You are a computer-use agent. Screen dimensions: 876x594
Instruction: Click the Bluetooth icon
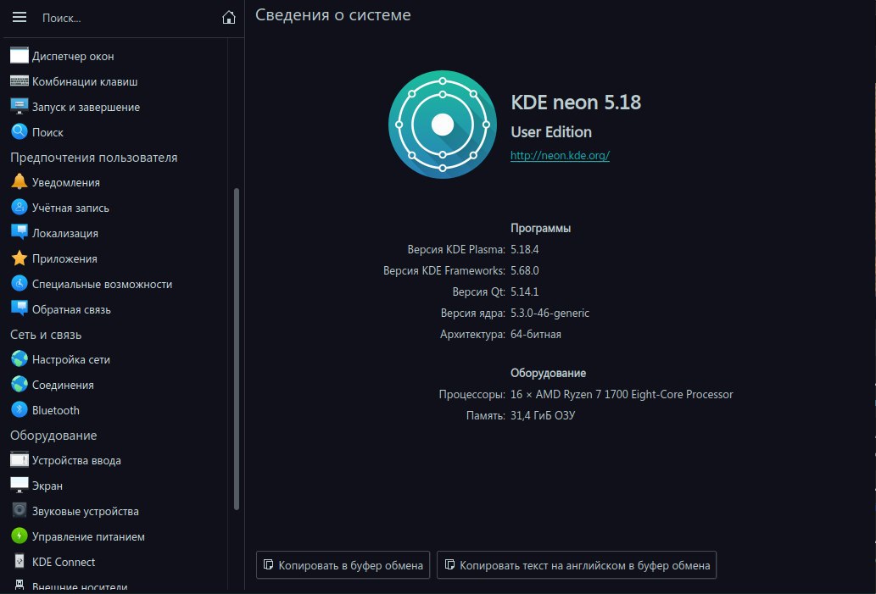tap(19, 410)
